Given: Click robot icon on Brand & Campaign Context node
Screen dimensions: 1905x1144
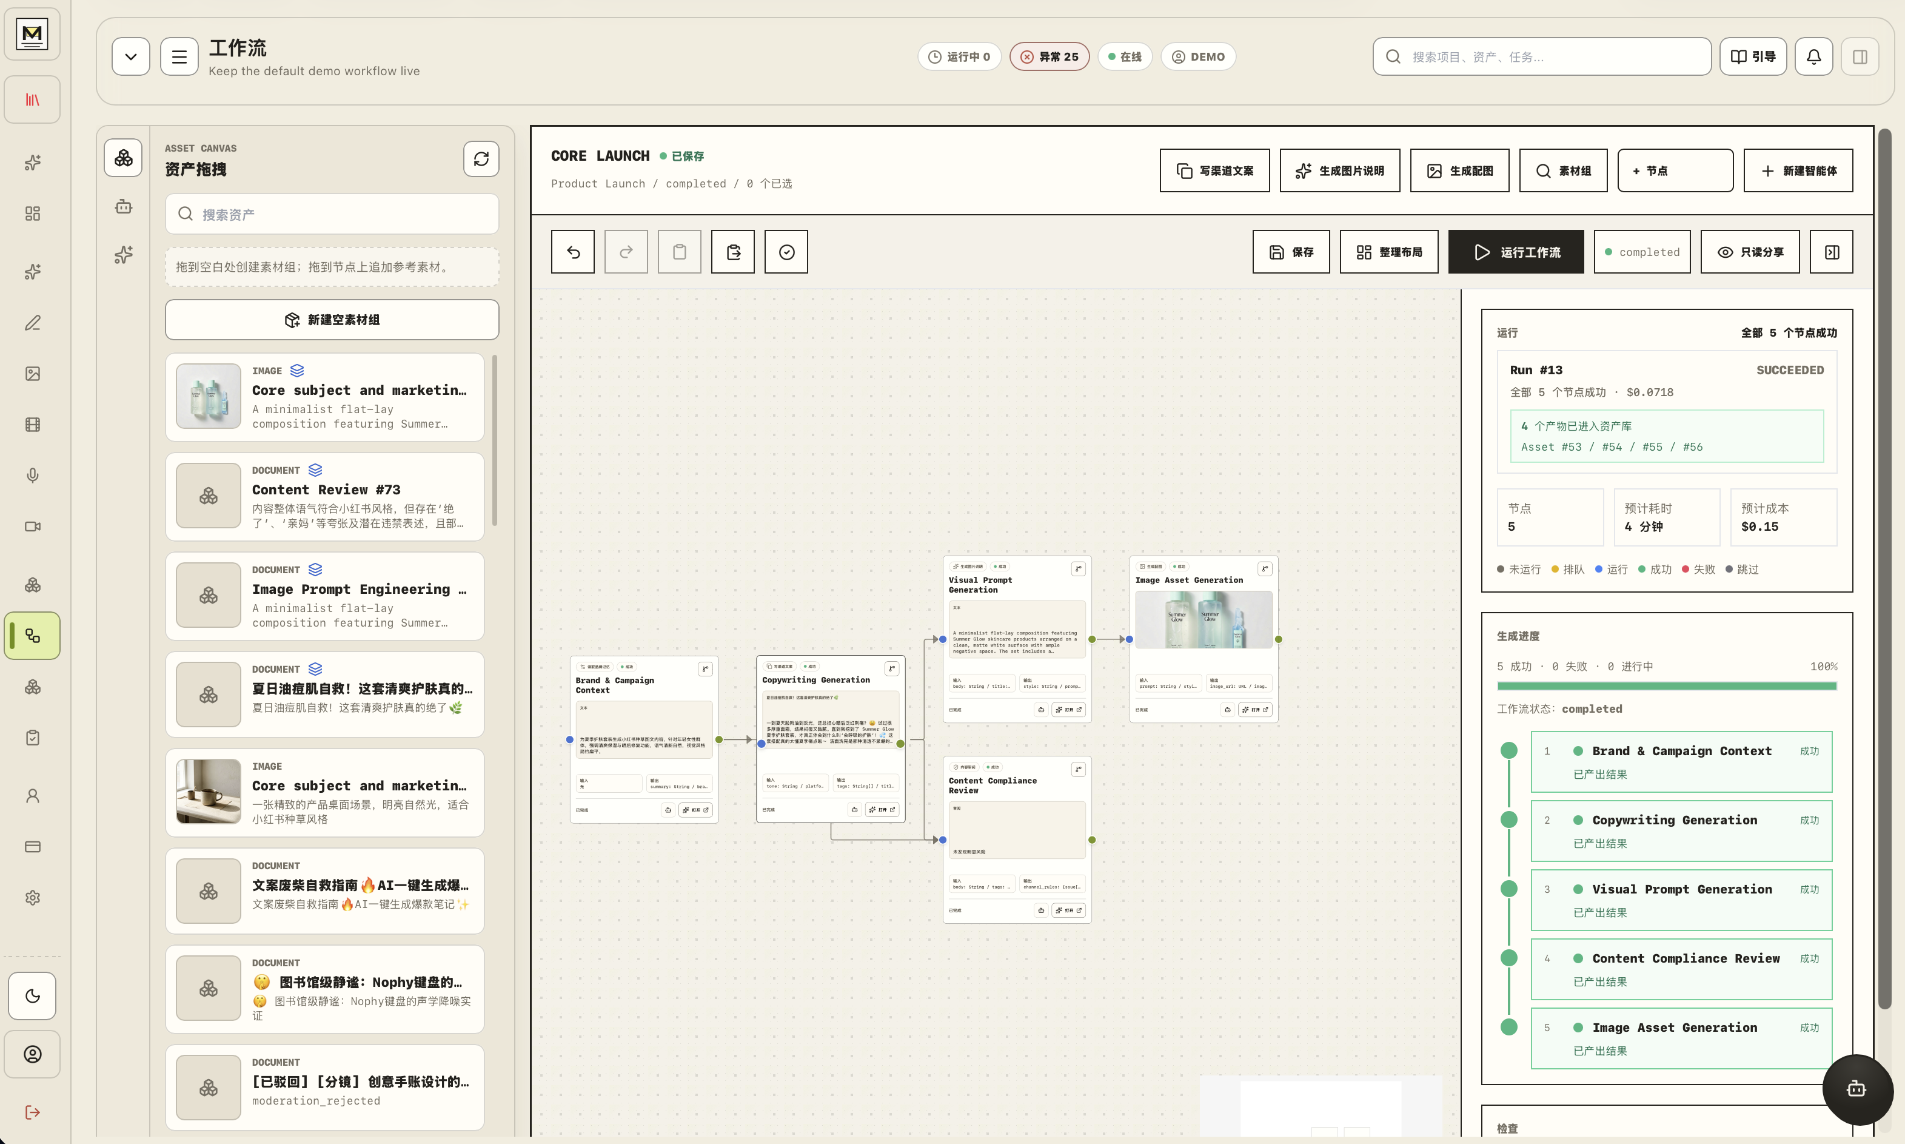Looking at the screenshot, I should (668, 810).
